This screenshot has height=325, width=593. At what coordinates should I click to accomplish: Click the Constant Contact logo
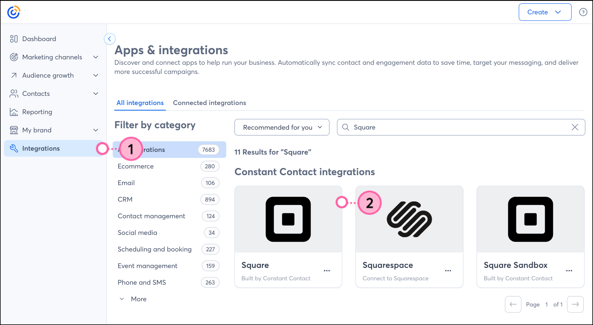coord(14,12)
